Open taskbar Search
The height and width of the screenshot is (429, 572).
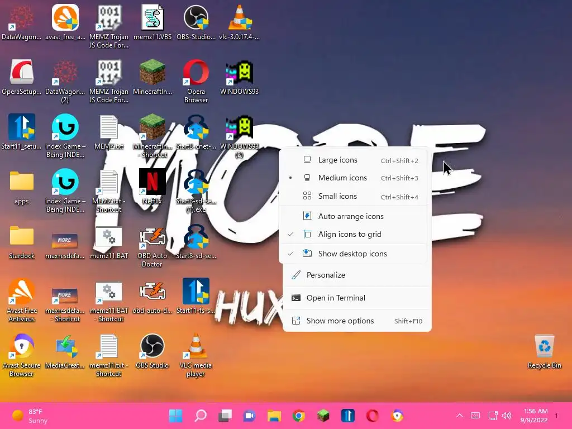[201, 416]
